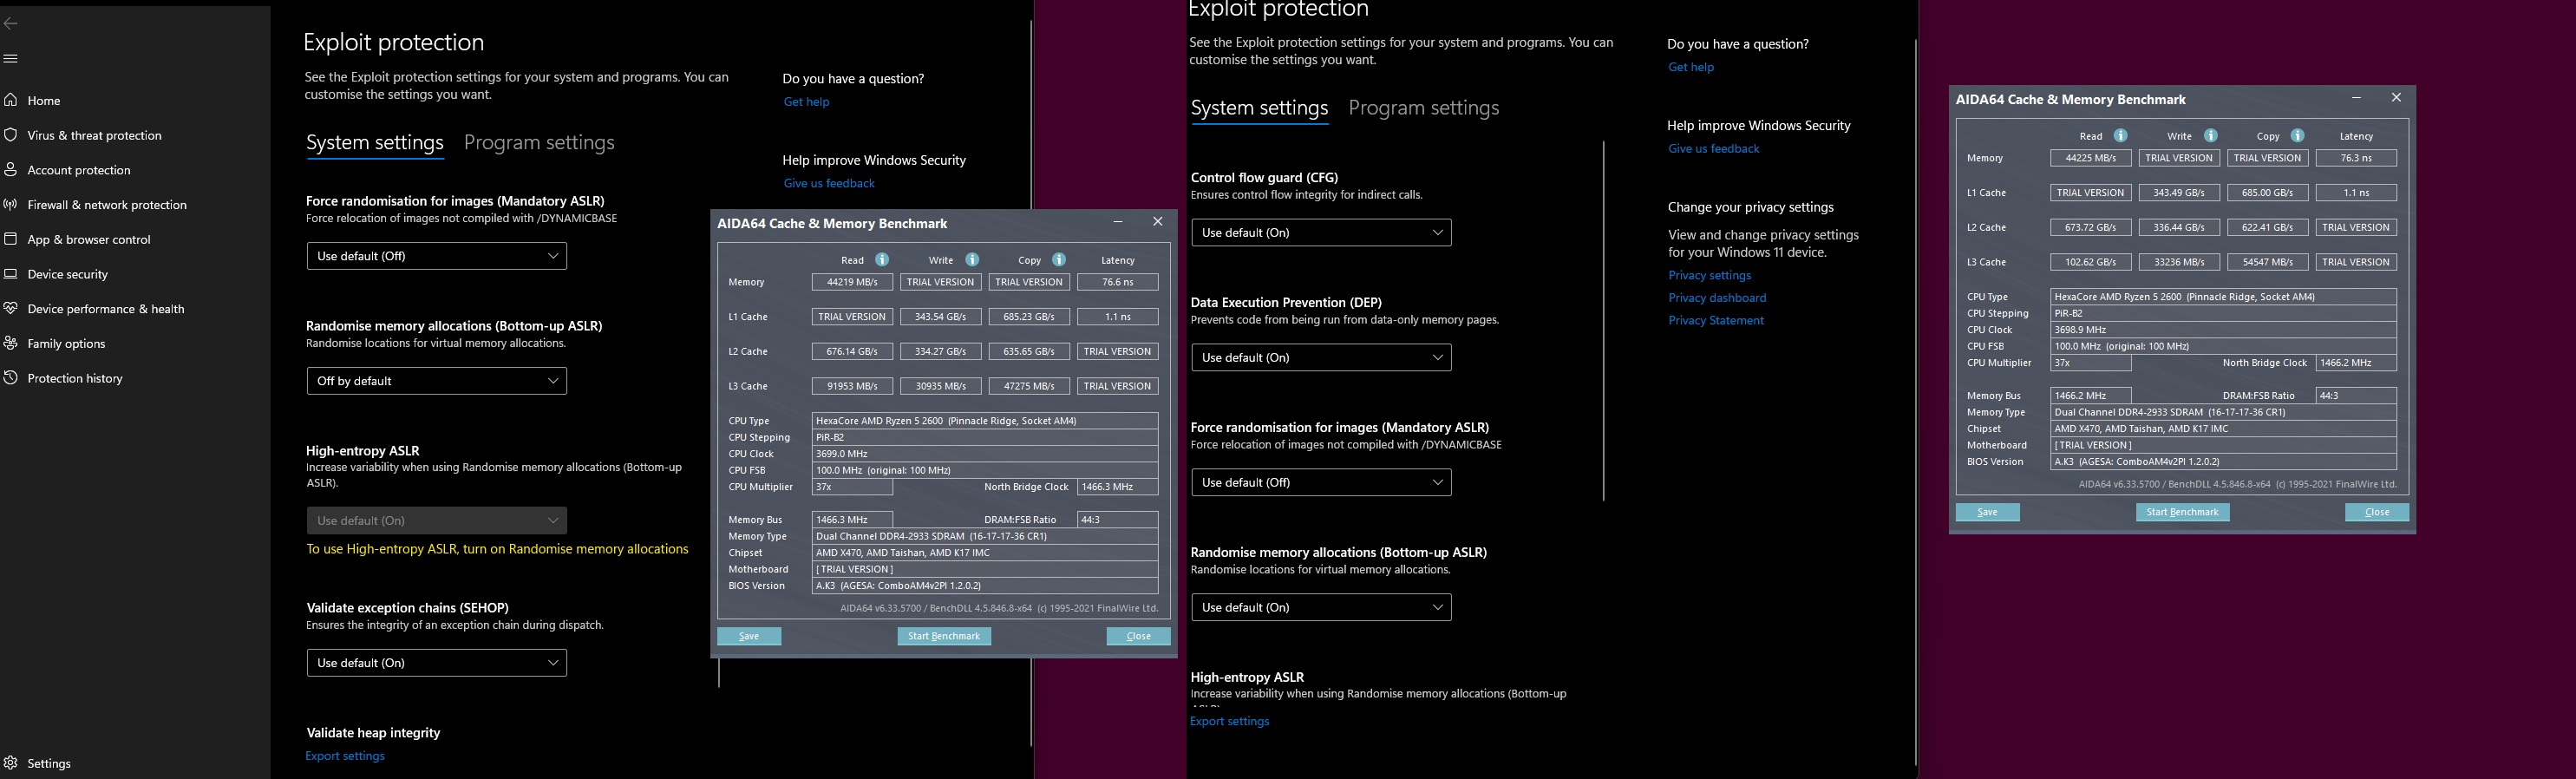Open Firewall & network protection page
Viewport: 2576px width, 779px height.
[107, 204]
